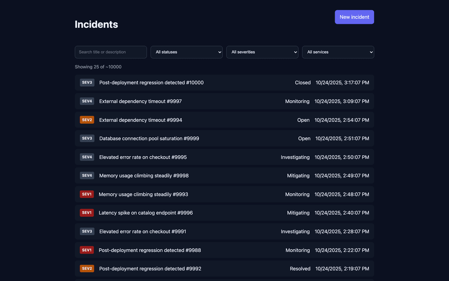Click the SEV3 badge on incident #9999
This screenshot has height=281, width=449.
tap(87, 138)
